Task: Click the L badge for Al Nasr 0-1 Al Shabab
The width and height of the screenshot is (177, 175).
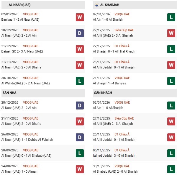Action: 79,153
